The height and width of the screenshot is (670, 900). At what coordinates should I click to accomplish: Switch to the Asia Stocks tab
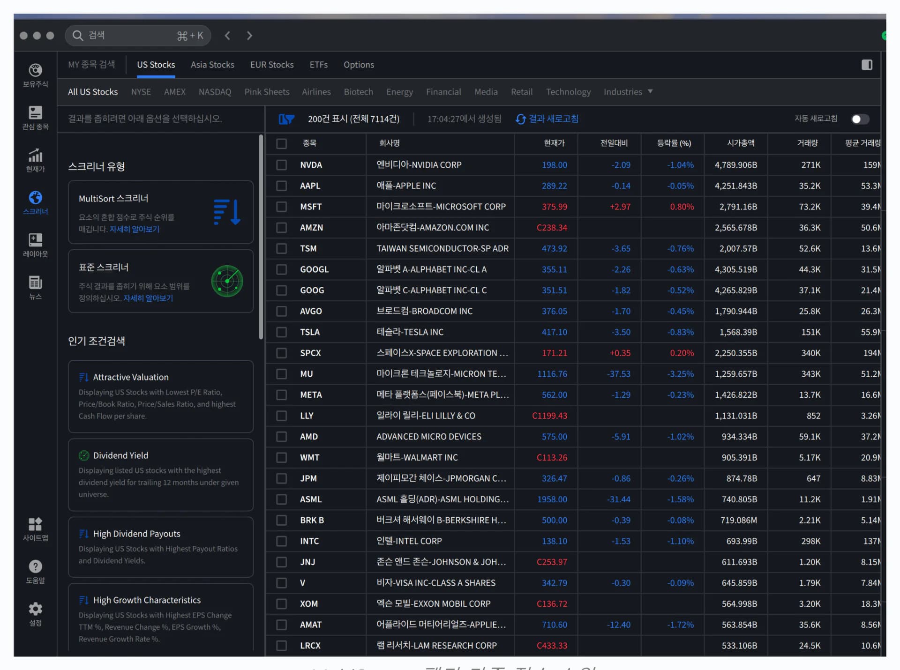click(x=212, y=65)
